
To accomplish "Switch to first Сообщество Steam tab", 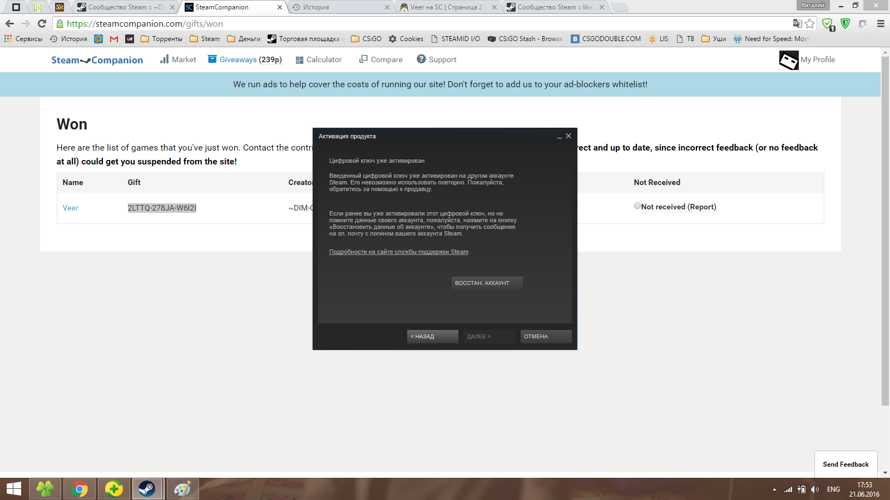I will (x=125, y=7).
